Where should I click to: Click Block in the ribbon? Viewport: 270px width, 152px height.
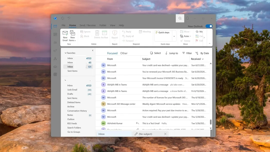pyautogui.click(x=85, y=36)
